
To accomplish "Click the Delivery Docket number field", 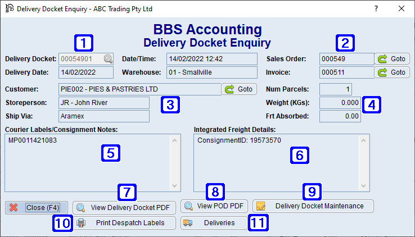I will tap(86, 58).
